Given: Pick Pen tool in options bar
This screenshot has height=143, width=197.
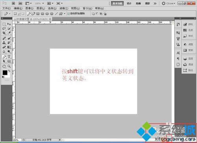Looking at the screenshot, I should (29, 14).
